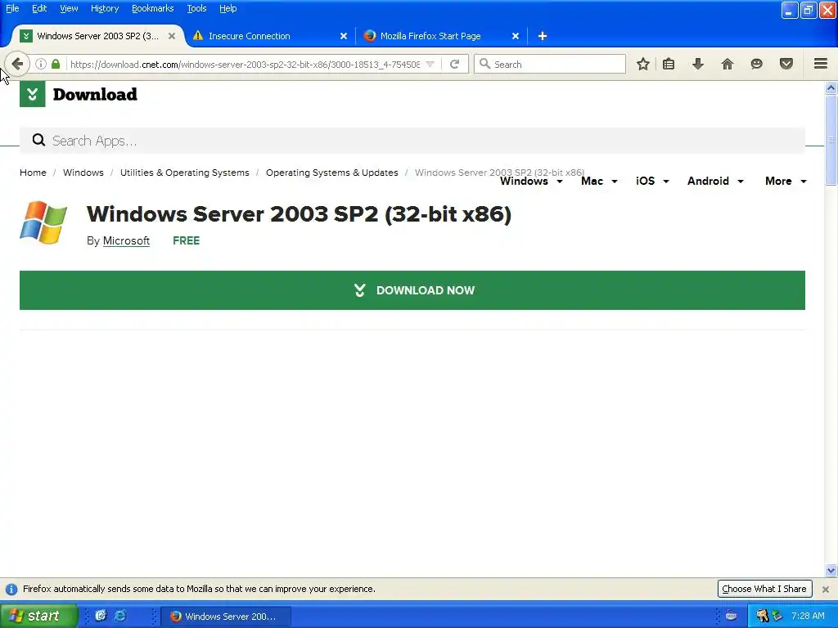This screenshot has width=838, height=628.
Task: Switch to Mozilla Firefox Start Page tab
Action: (439, 36)
